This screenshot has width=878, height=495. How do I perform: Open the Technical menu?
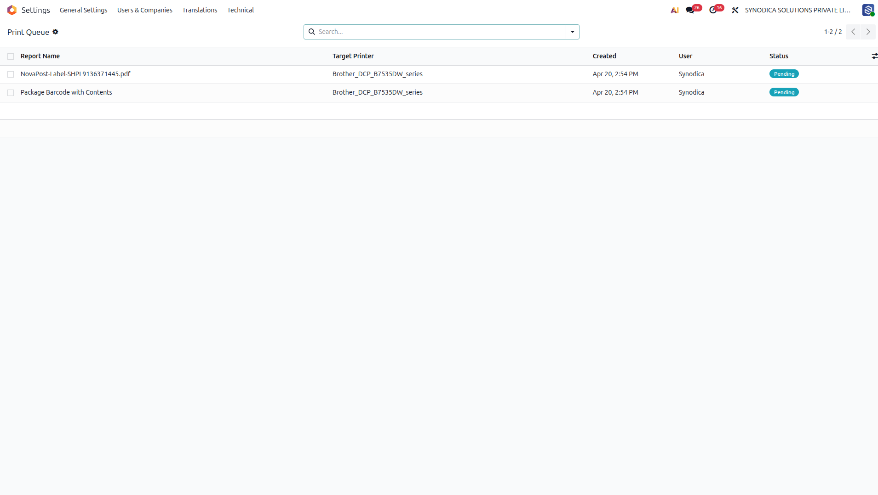click(240, 10)
